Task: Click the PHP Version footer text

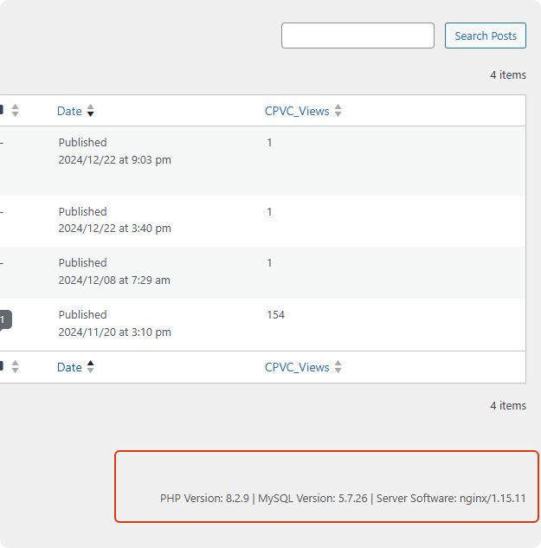Action: point(204,499)
